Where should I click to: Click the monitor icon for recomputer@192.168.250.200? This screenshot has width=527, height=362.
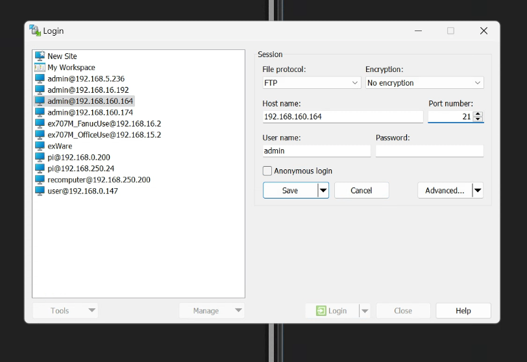pos(40,180)
